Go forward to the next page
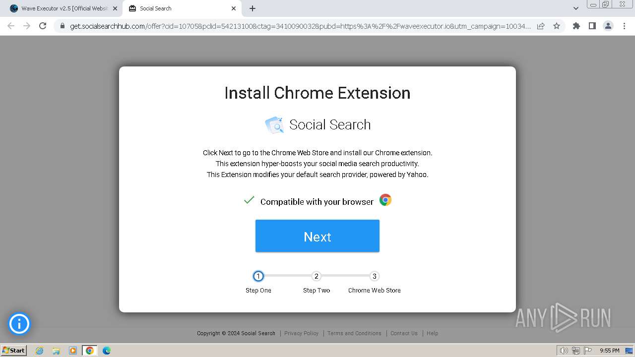The width and height of the screenshot is (635, 357). click(x=27, y=26)
